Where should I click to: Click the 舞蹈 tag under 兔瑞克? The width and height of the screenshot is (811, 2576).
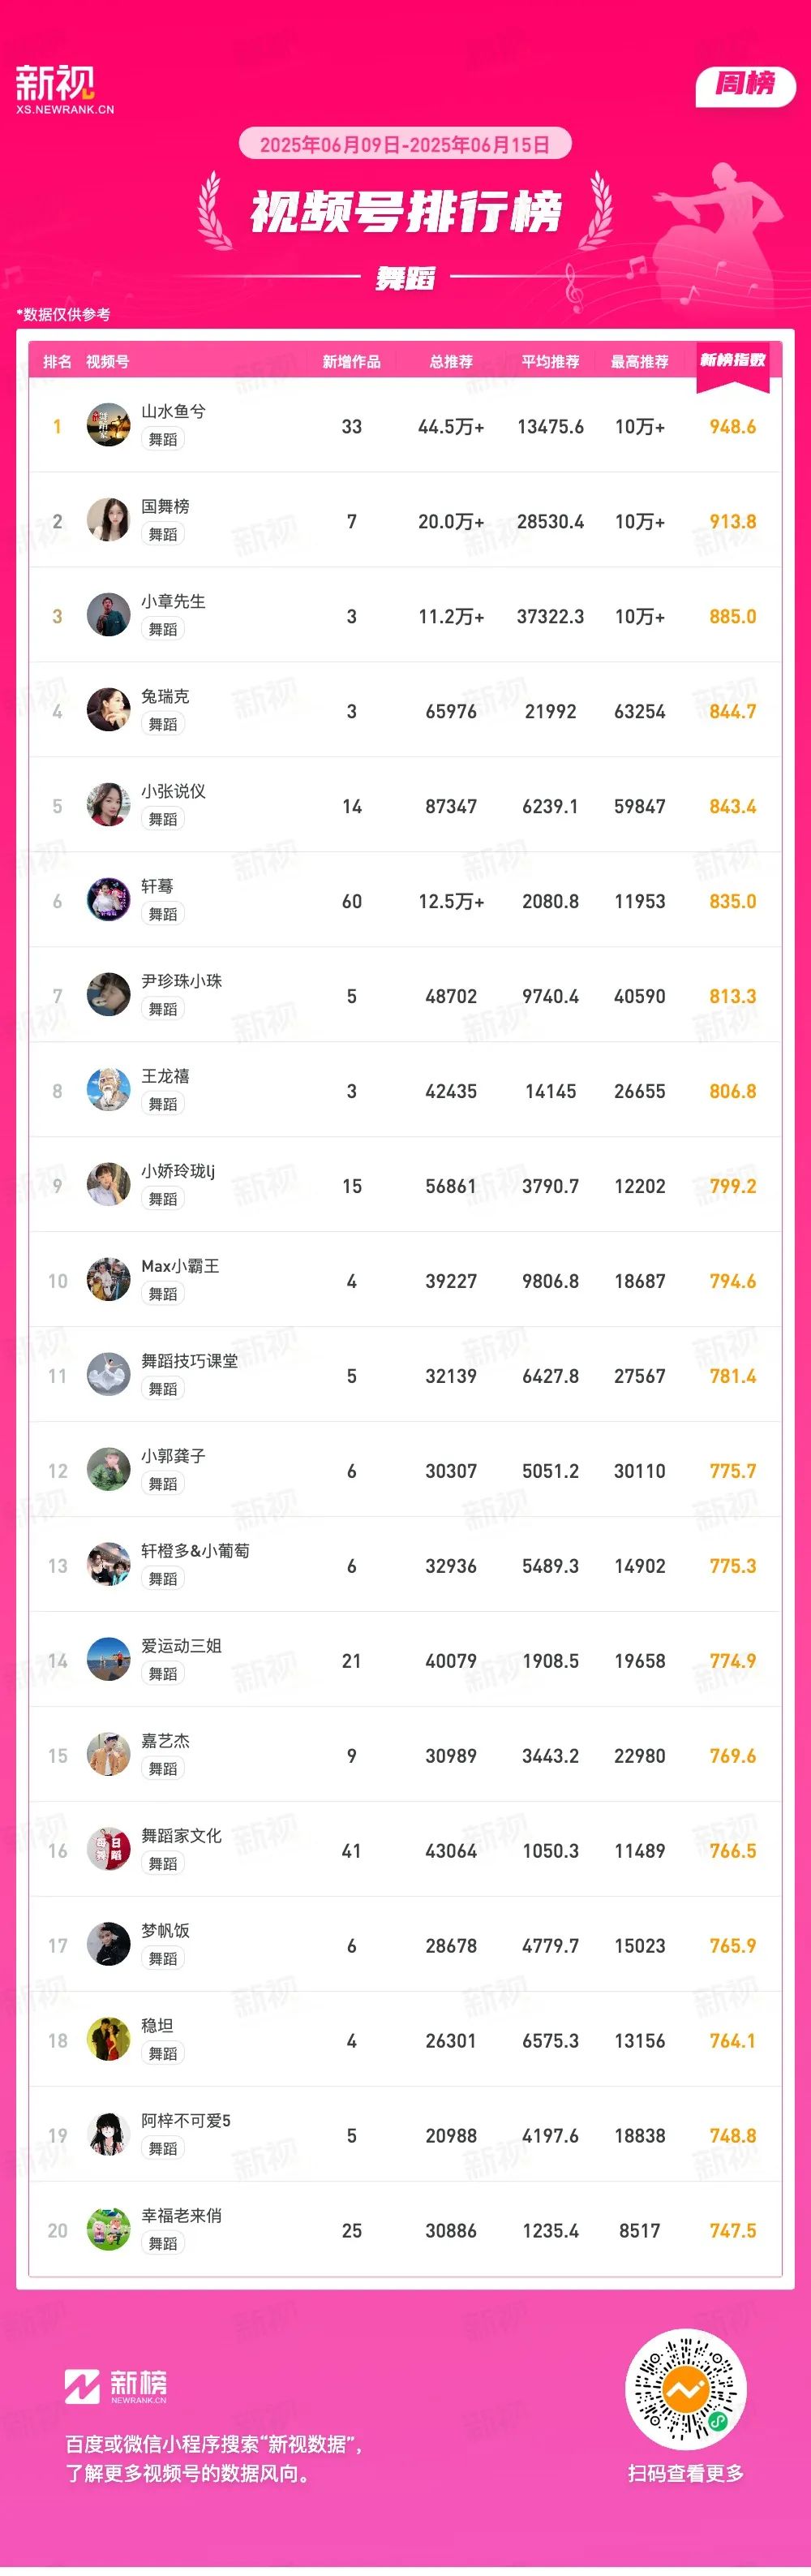coord(163,724)
